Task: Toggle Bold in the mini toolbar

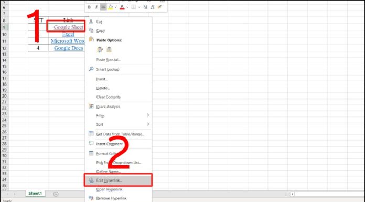Action: pyautogui.click(x=89, y=7)
